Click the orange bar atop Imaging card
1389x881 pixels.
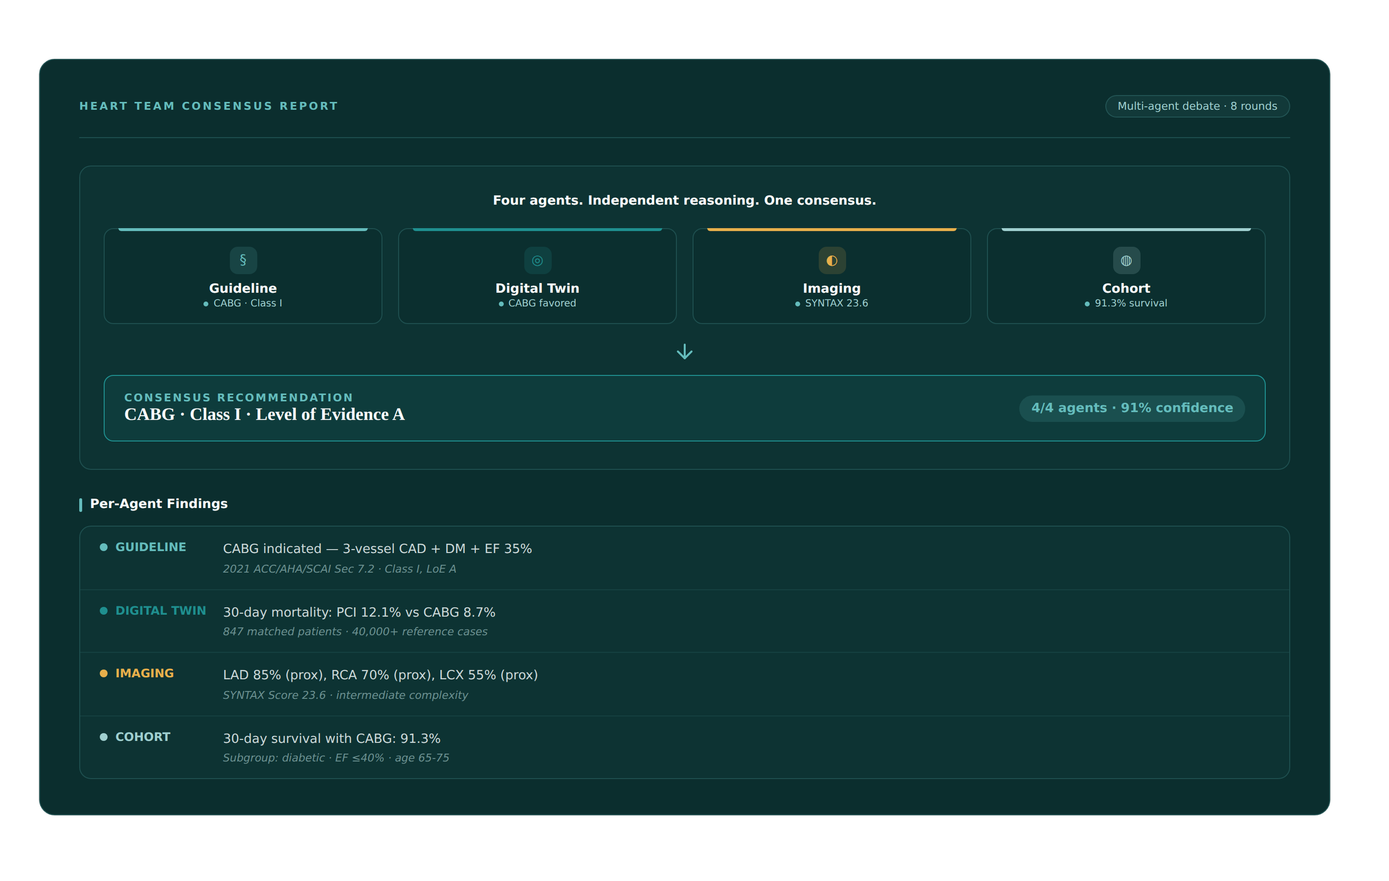click(831, 230)
